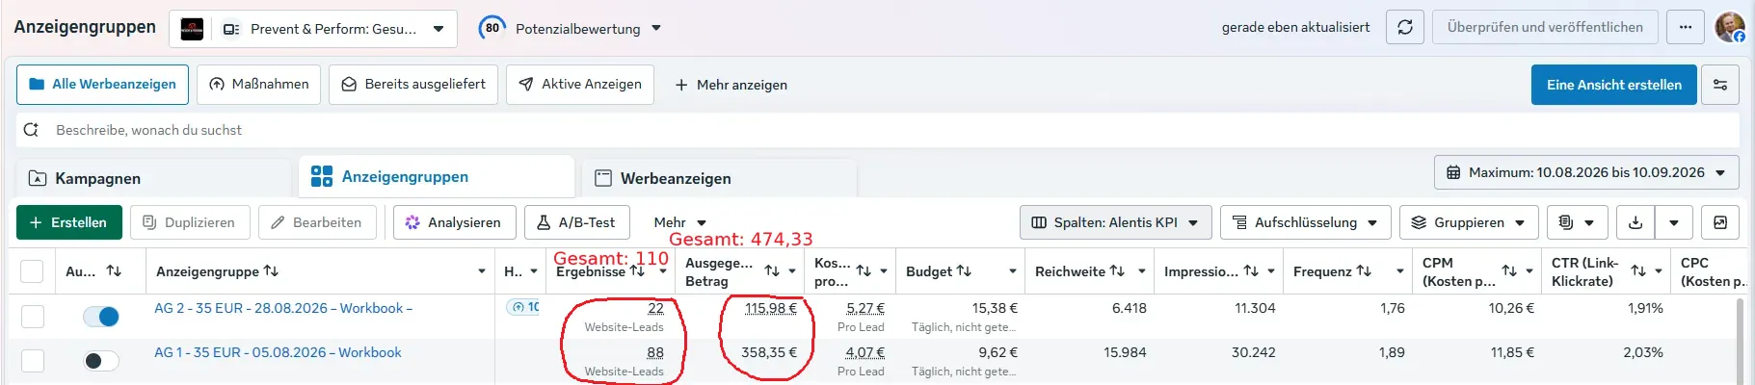Switch to the Kampagnen tab
The width and height of the screenshot is (1755, 385).
pyautogui.click(x=154, y=178)
